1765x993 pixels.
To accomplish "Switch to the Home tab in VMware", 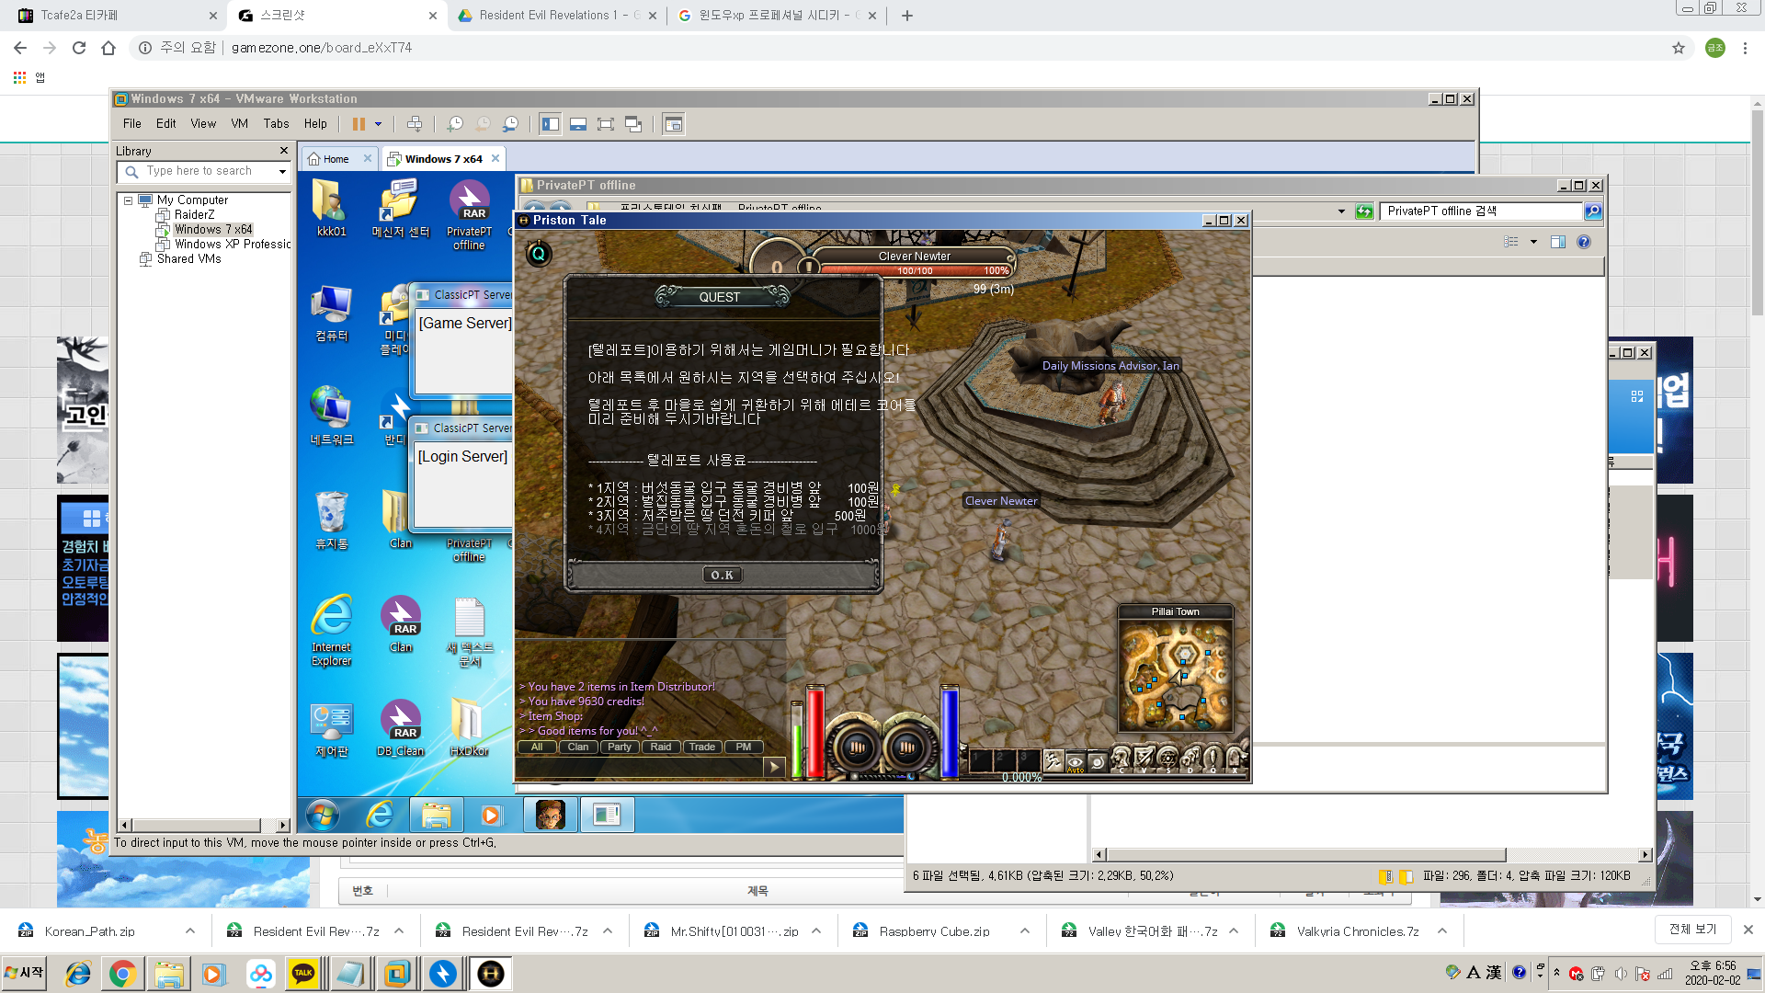I will tap(336, 159).
